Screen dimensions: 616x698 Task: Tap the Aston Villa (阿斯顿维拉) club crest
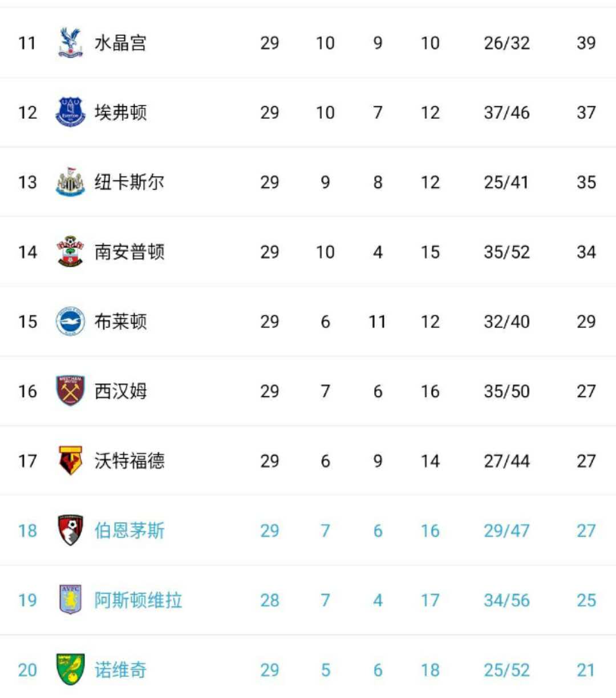click(70, 600)
